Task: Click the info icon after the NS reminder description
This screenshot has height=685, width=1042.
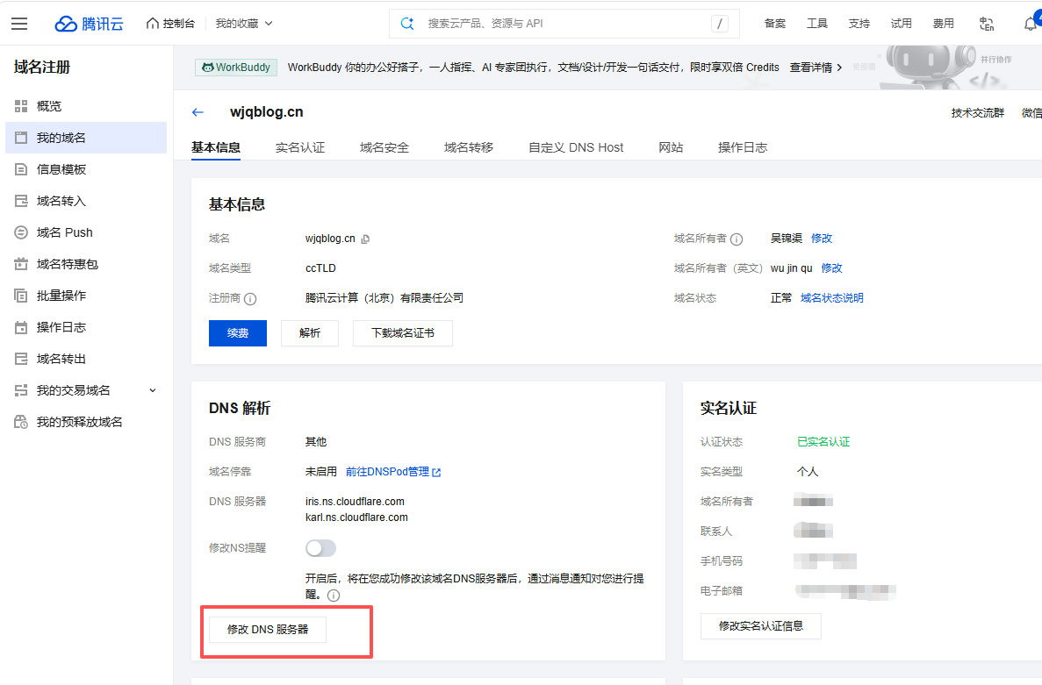Action: 334,596
